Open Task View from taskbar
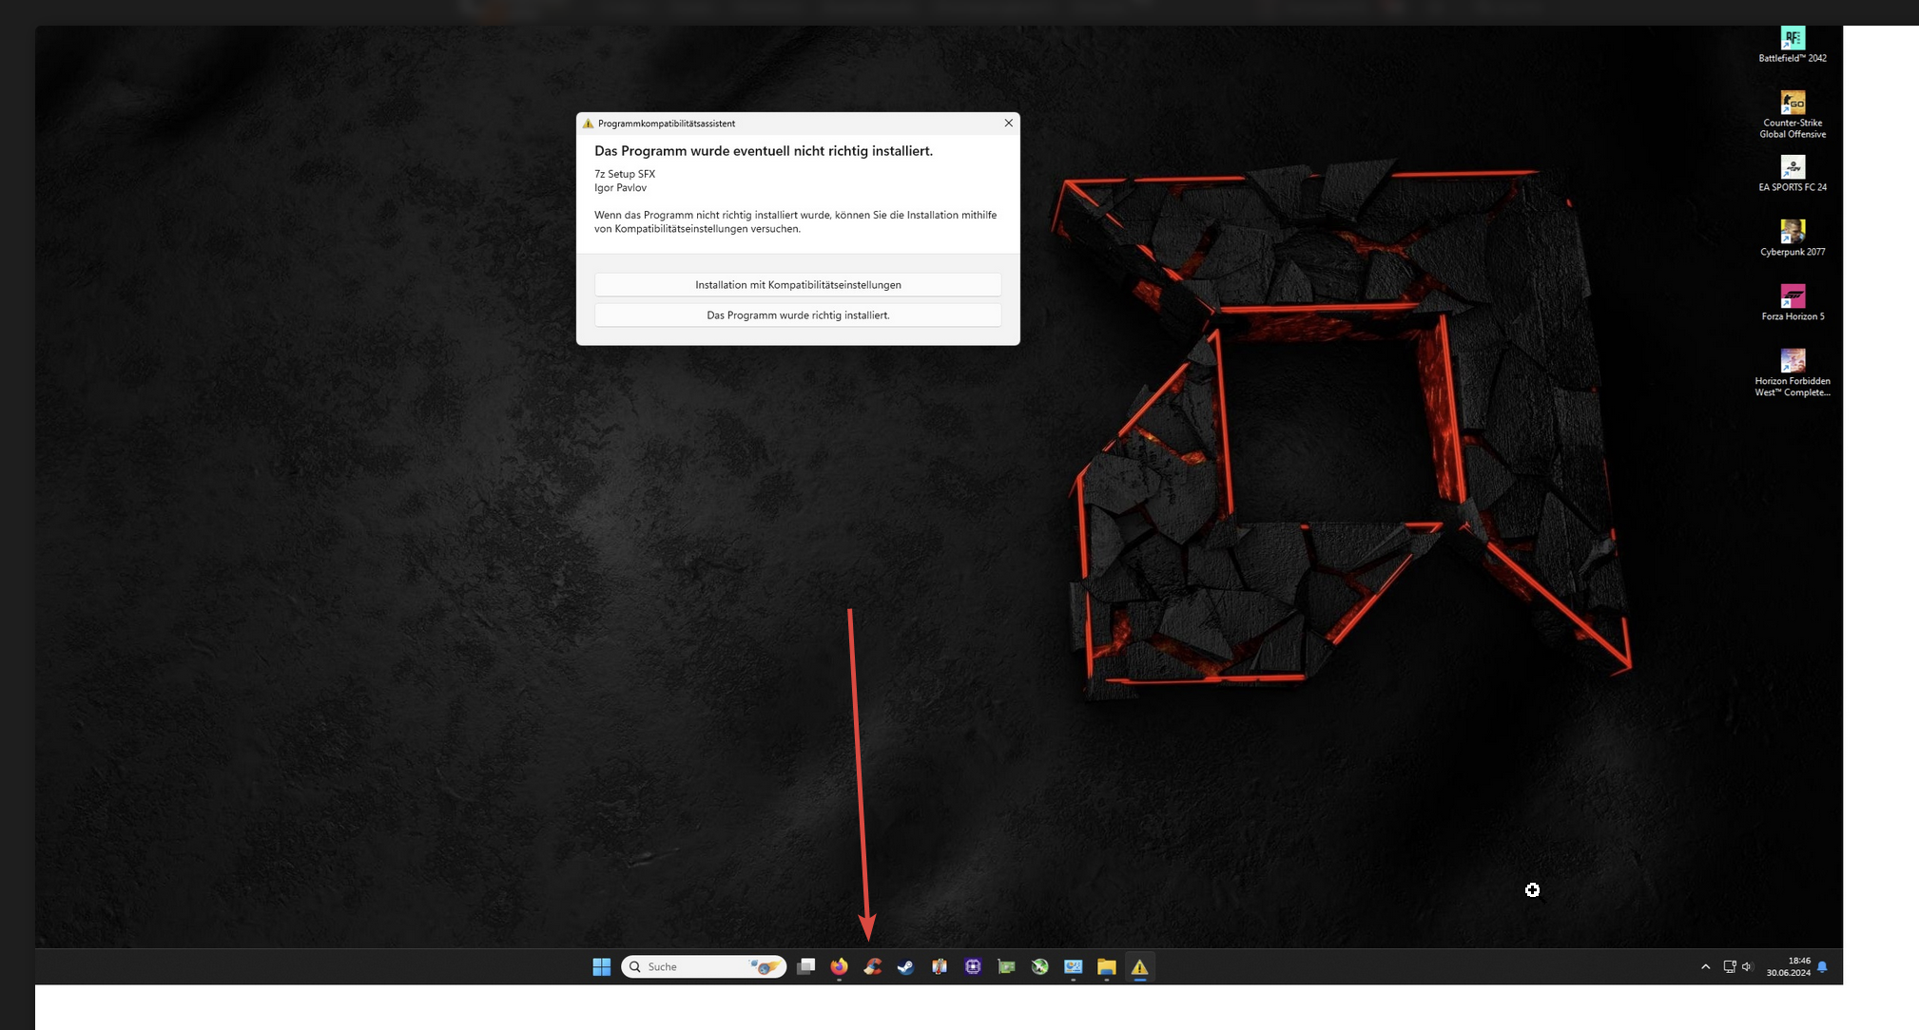 pos(805,967)
